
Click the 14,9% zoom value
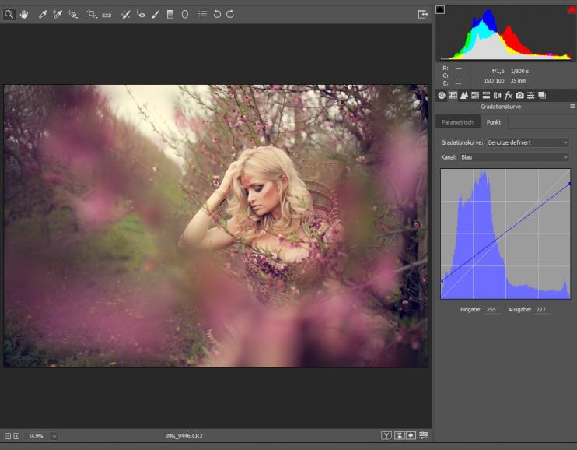coord(36,436)
